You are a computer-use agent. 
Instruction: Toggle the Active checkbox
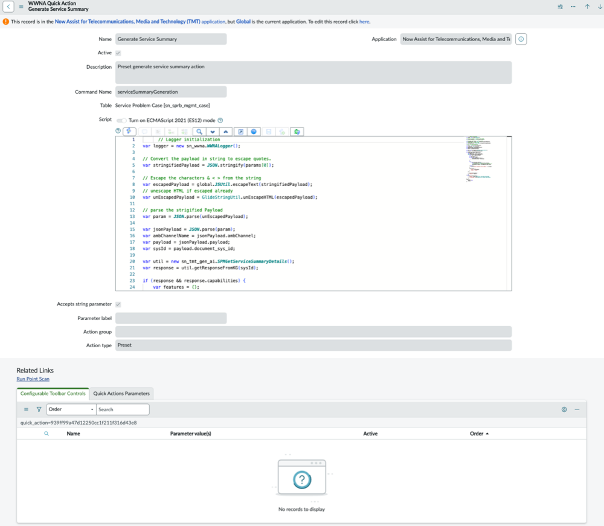(x=118, y=53)
